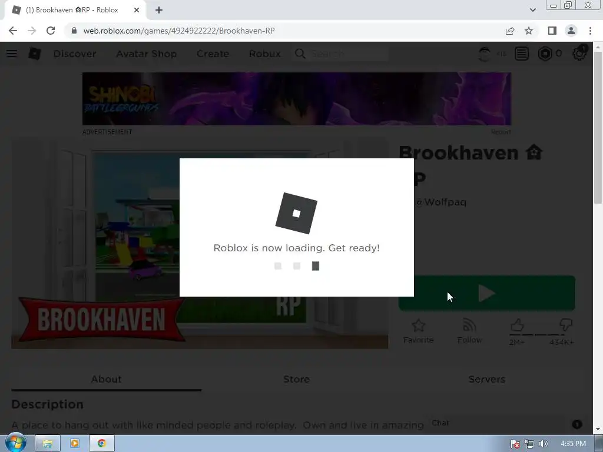This screenshot has height=452, width=603.
Task: Select the Brookhaven RP - Roblox tab
Action: tap(75, 11)
